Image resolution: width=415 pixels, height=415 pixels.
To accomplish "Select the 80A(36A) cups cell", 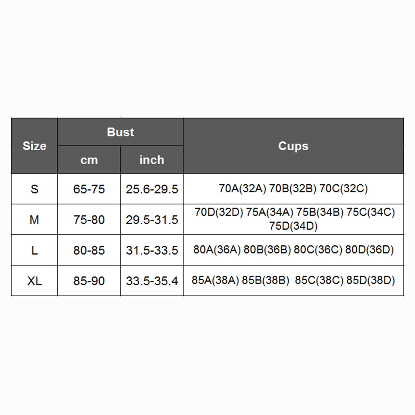I will [x=293, y=250].
